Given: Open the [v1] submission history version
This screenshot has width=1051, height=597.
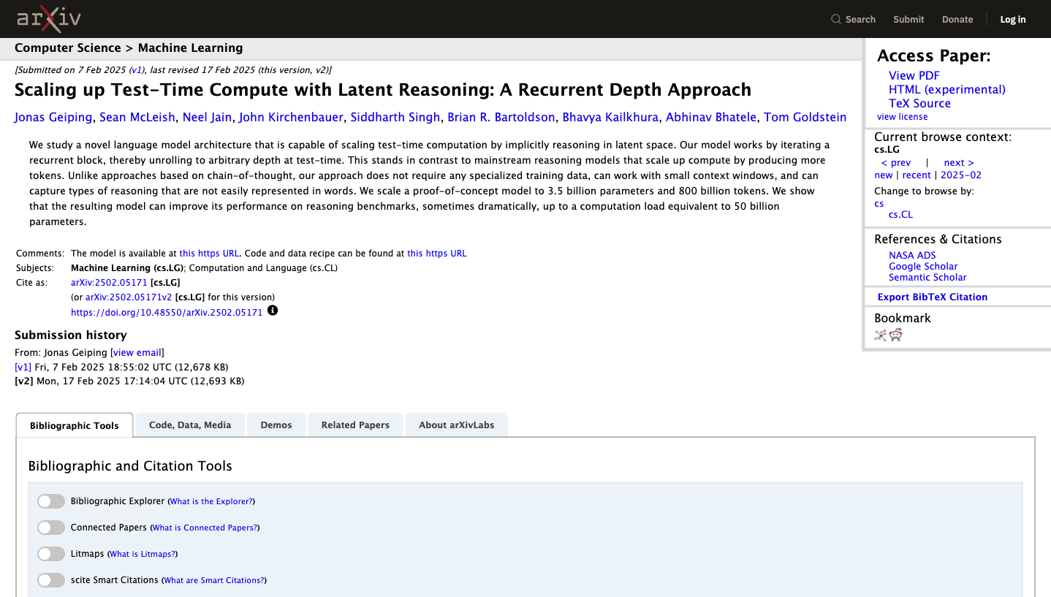Looking at the screenshot, I should [x=23, y=367].
